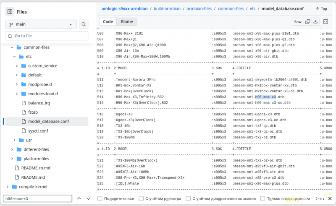Jump to Top of the file
Screen dimensions: 336x206
321,8
